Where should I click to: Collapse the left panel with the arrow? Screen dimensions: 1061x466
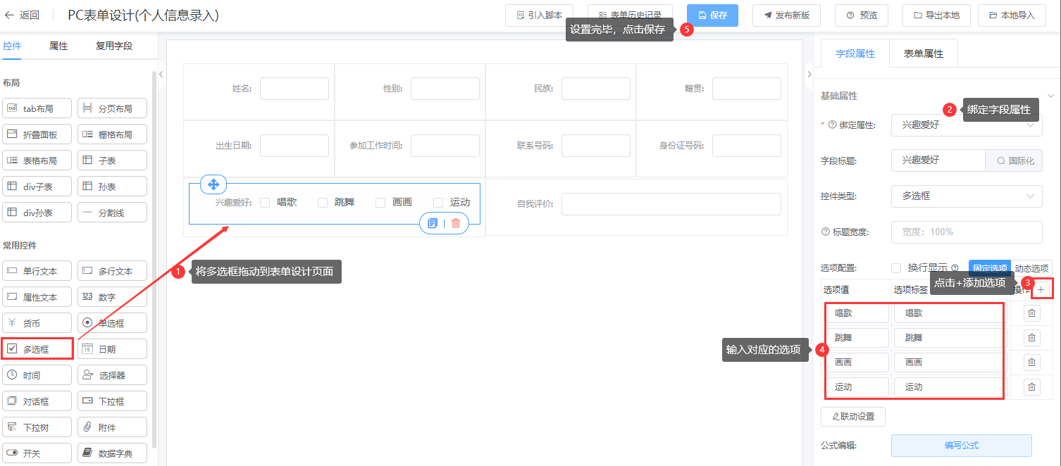161,74
